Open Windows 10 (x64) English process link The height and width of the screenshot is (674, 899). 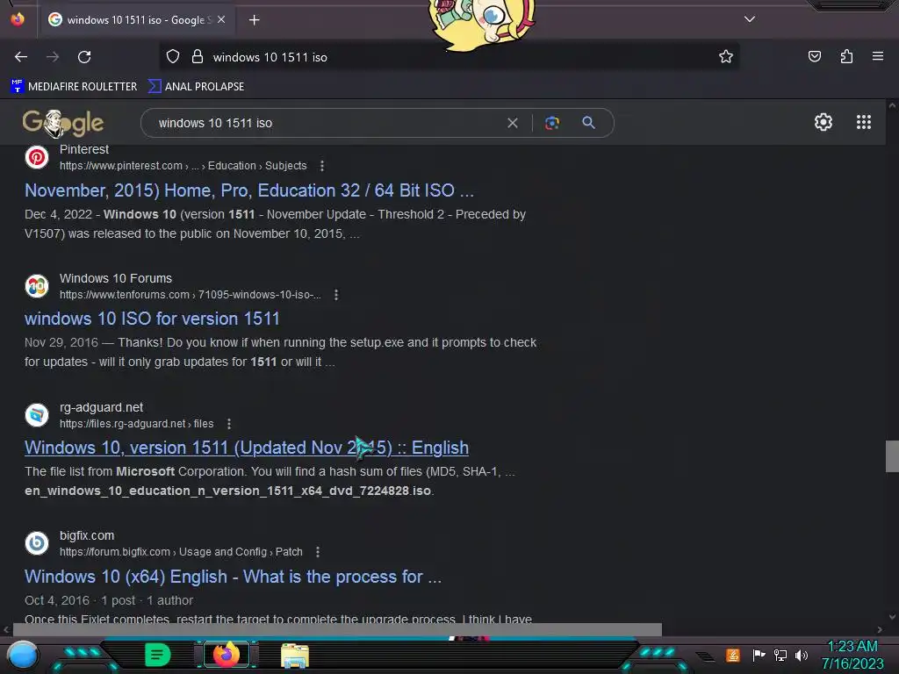[x=234, y=577]
